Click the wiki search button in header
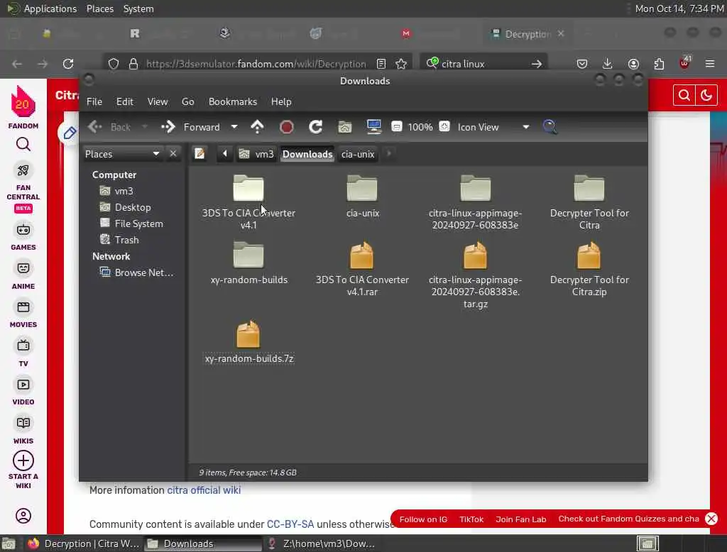Image resolution: width=727 pixels, height=552 pixels. [684, 96]
